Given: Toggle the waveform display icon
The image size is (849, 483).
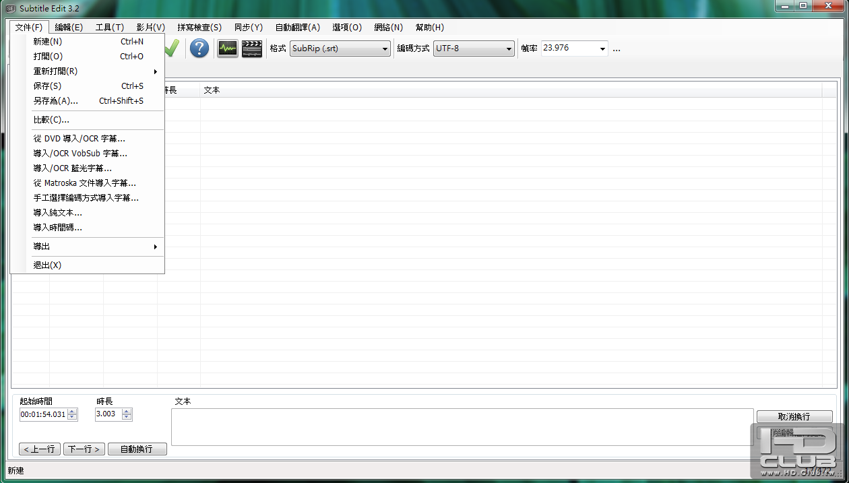Looking at the screenshot, I should pyautogui.click(x=228, y=49).
